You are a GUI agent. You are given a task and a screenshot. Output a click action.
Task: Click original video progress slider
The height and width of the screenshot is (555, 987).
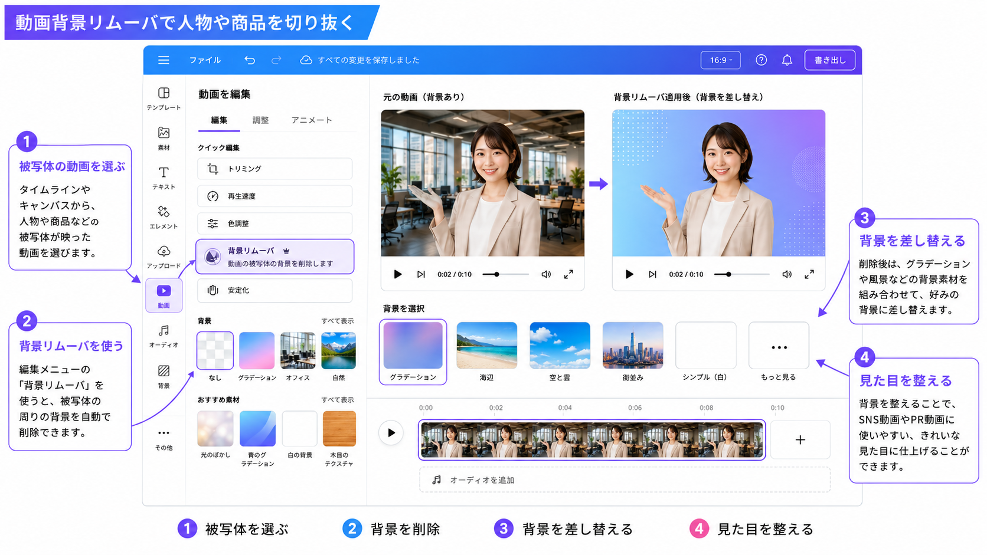505,274
